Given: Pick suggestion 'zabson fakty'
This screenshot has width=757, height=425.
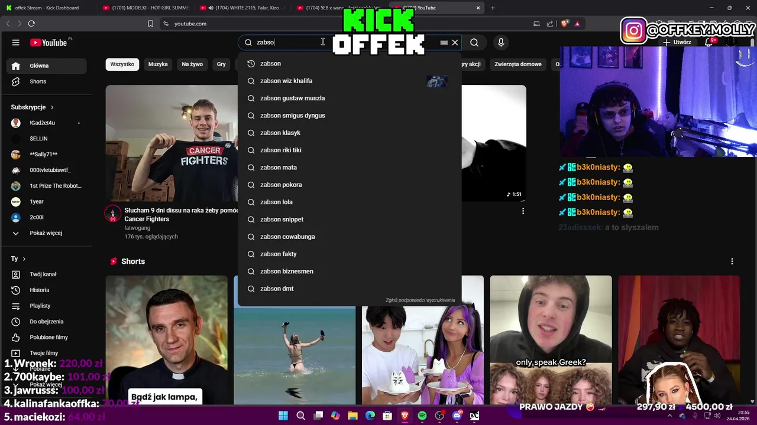Looking at the screenshot, I should point(350,254).
